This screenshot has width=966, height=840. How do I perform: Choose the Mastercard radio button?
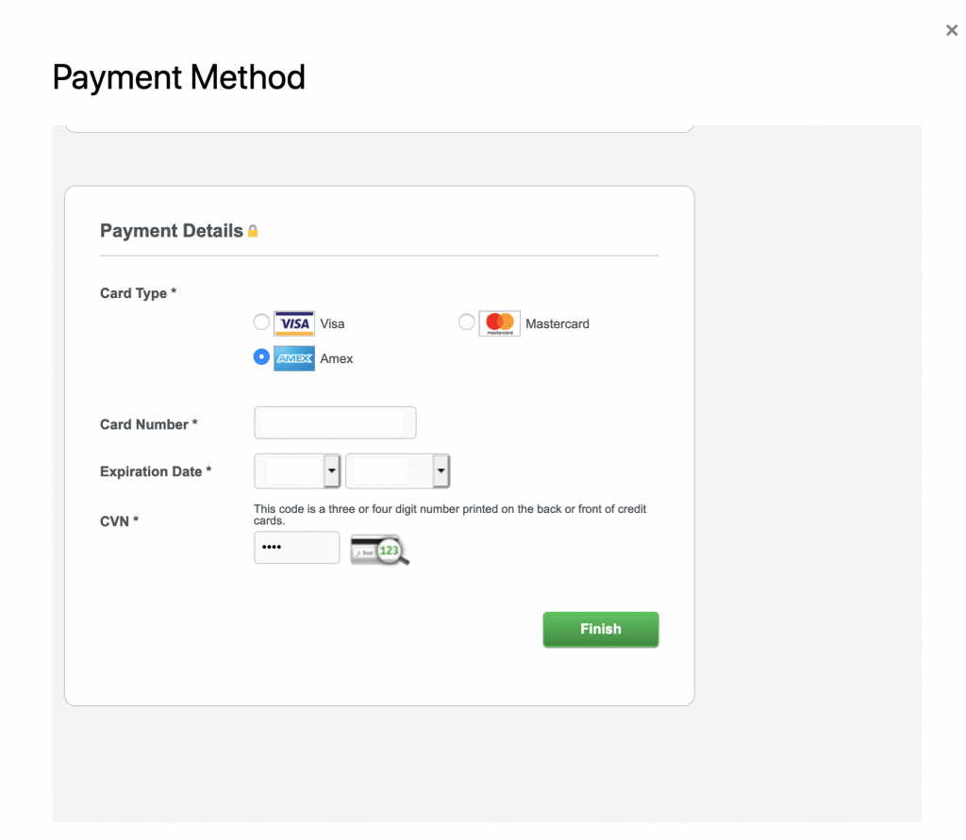tap(466, 322)
